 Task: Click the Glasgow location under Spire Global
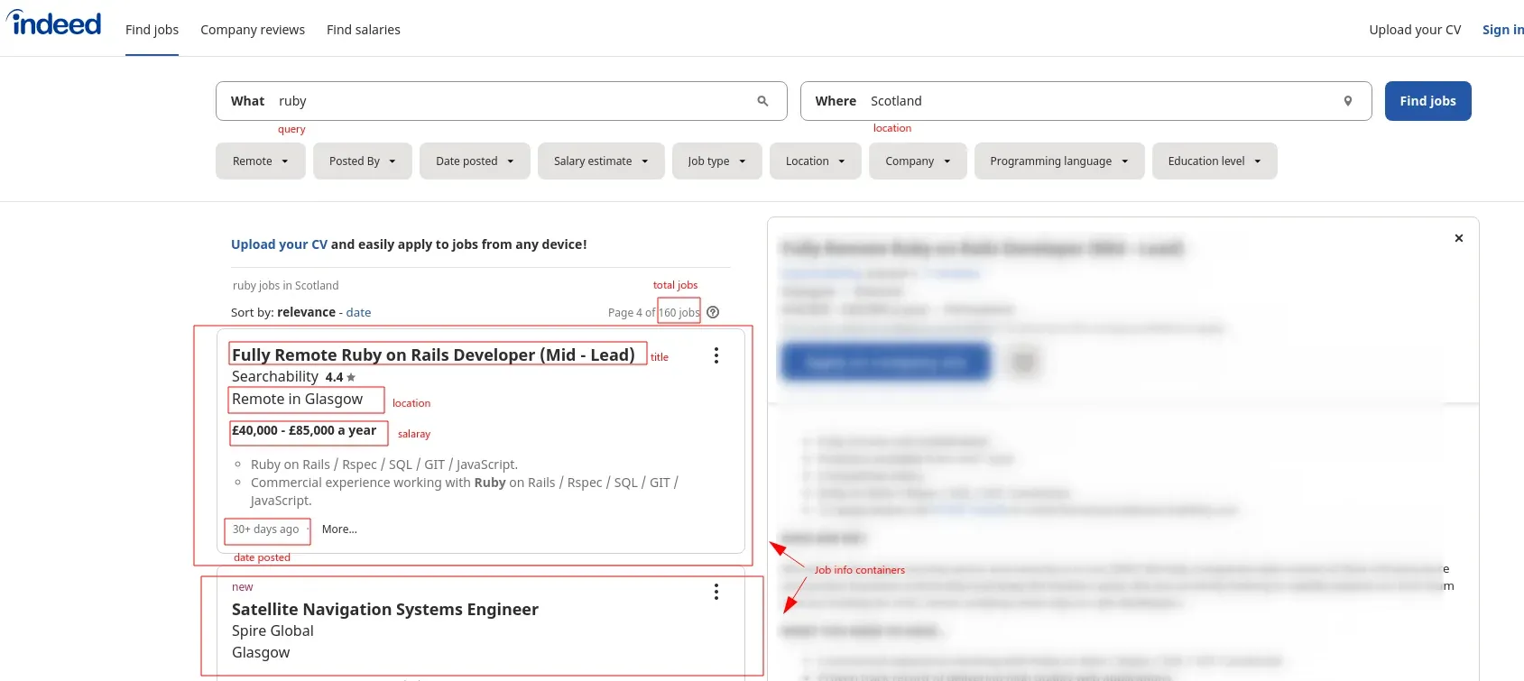(x=261, y=652)
